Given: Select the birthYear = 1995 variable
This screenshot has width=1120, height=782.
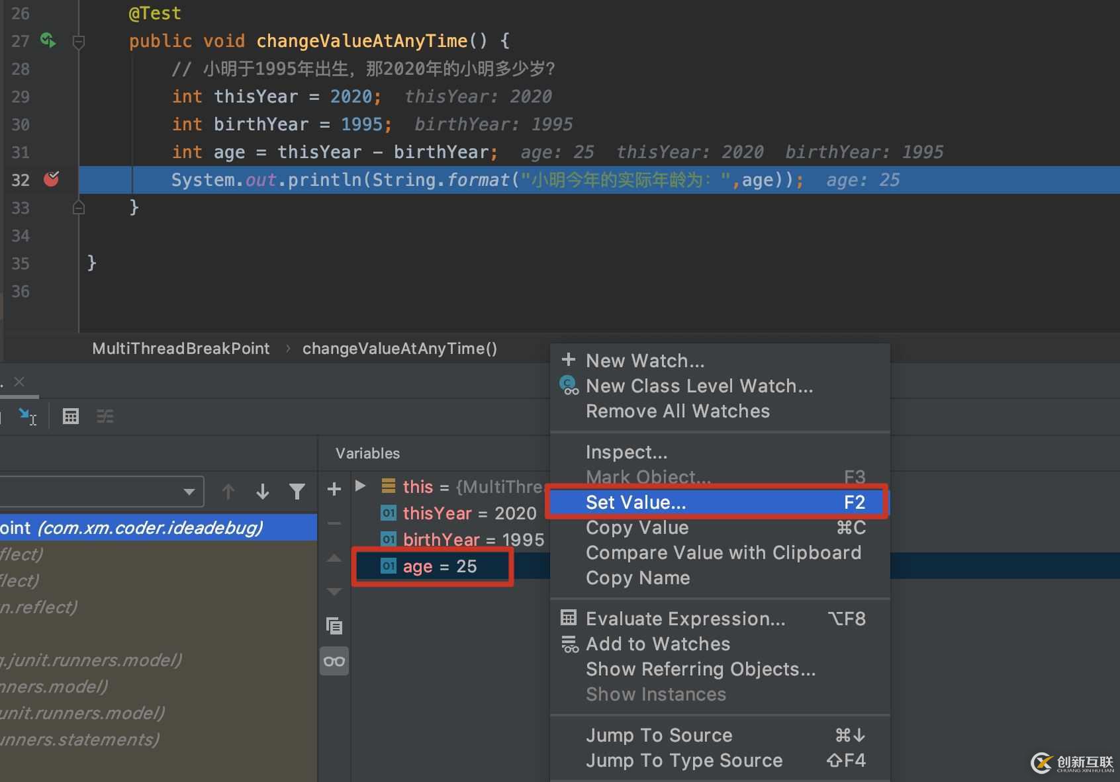Looking at the screenshot, I should [x=462, y=540].
